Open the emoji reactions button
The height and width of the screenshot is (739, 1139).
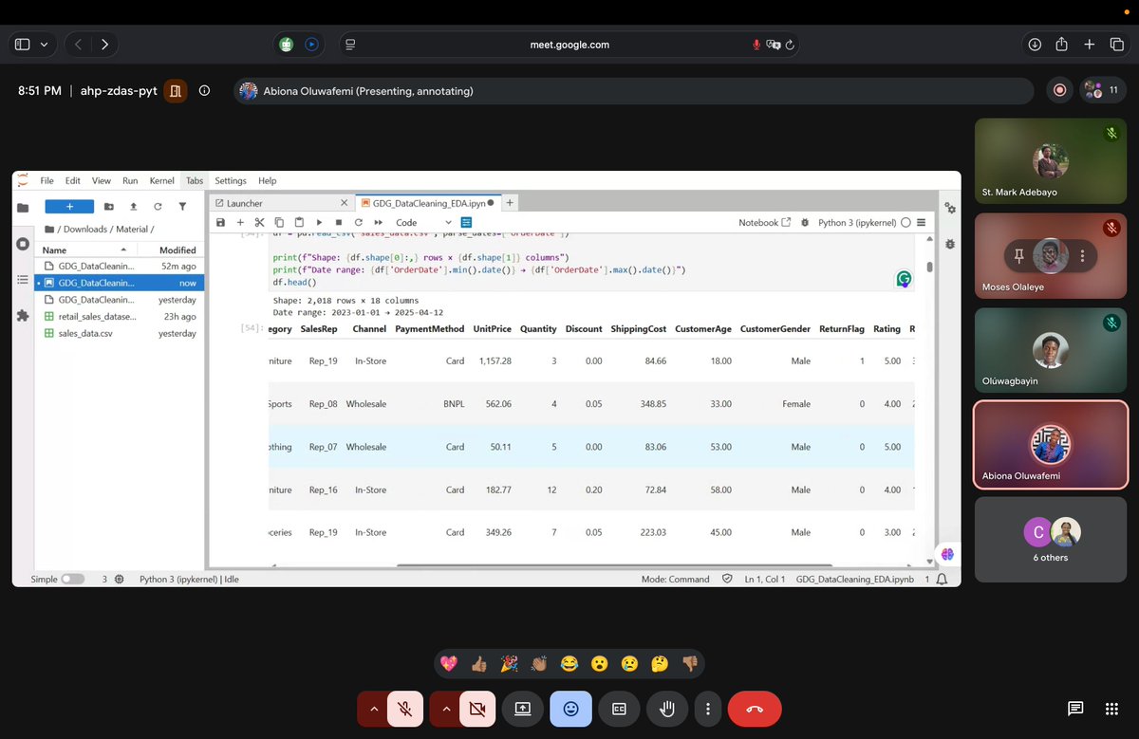(x=570, y=709)
